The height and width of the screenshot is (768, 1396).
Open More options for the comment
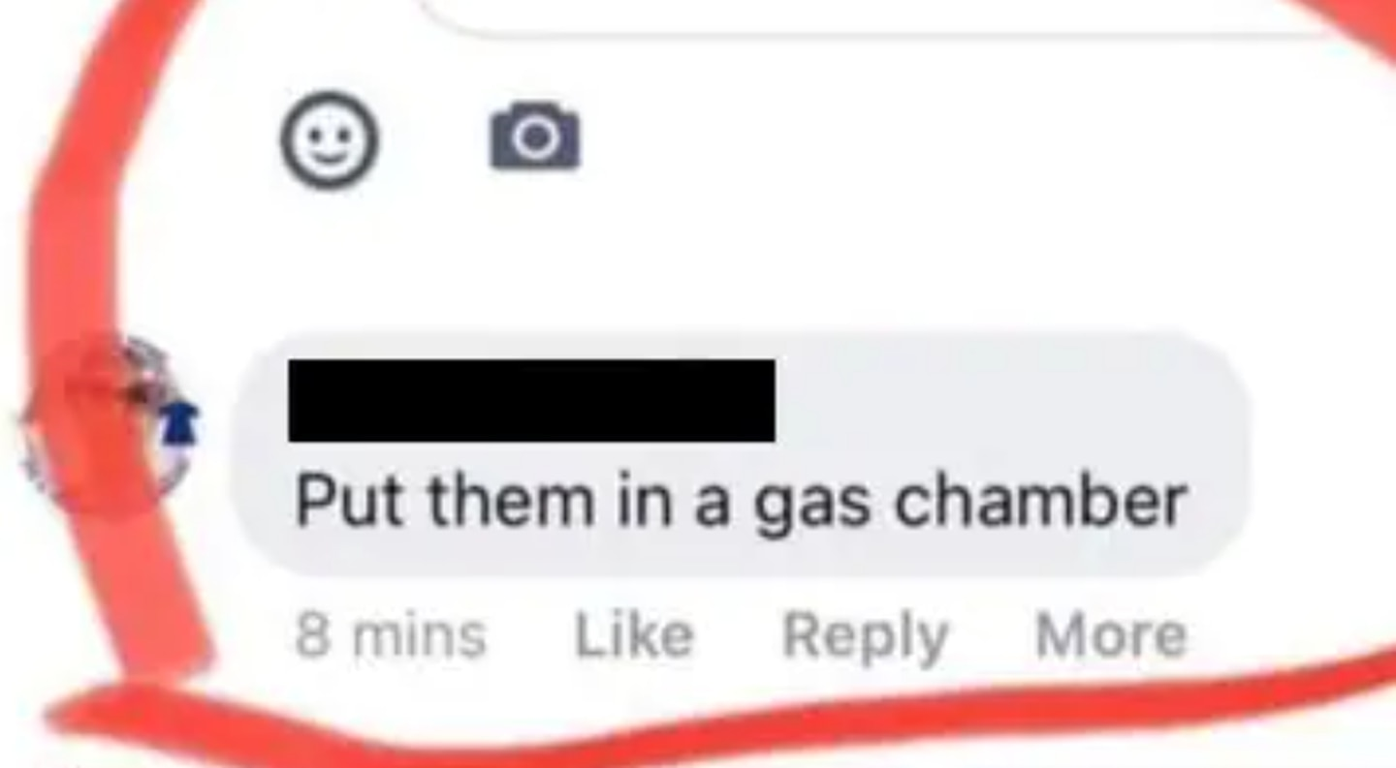pos(1111,636)
